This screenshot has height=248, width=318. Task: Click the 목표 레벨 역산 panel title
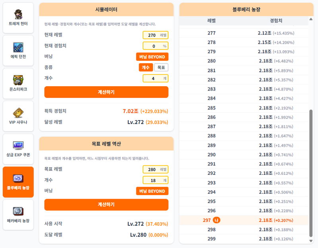tap(106, 144)
